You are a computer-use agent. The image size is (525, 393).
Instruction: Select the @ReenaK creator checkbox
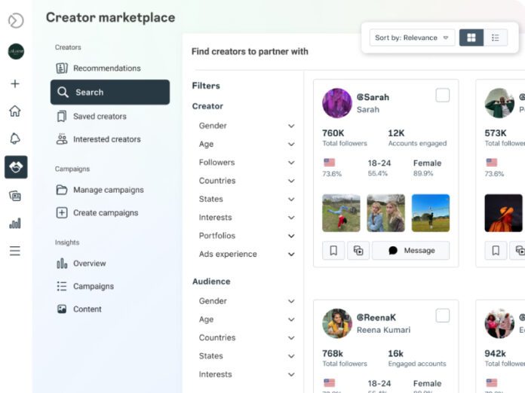pyautogui.click(x=443, y=315)
